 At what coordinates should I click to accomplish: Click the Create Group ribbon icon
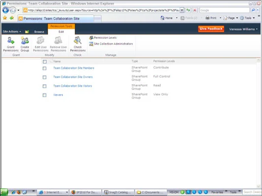point(25,44)
